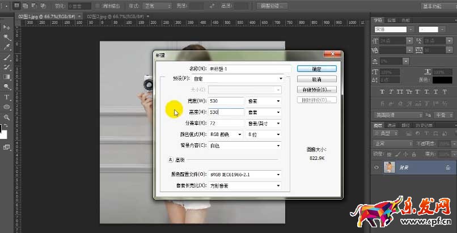Open the 颜色模式 RGB color mode dropdown
457x233 pixels.
click(226, 134)
